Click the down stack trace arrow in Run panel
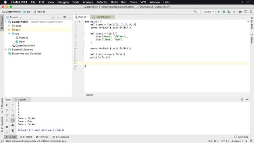The width and height of the screenshot is (254, 143). pos(13,110)
